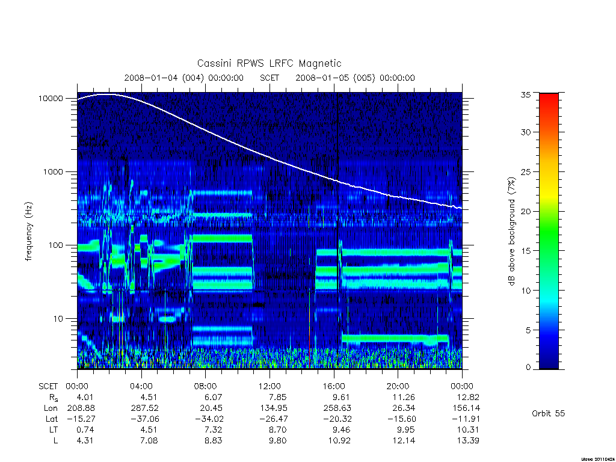Click L value 13.39
616x462 pixels.
pyautogui.click(x=468, y=440)
